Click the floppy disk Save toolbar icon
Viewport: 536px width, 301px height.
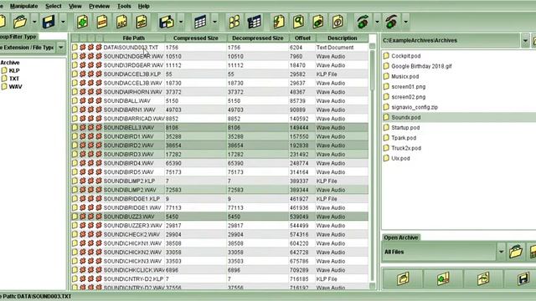[x=49, y=22]
